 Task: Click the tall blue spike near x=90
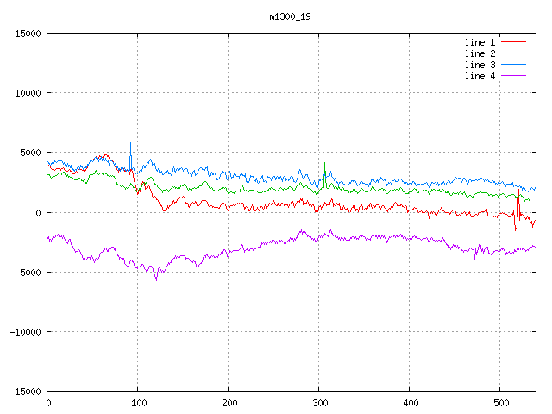point(130,145)
